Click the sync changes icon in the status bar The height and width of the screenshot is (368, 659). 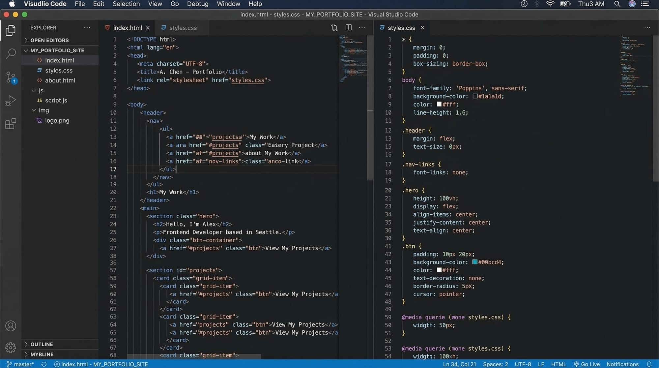pos(44,364)
